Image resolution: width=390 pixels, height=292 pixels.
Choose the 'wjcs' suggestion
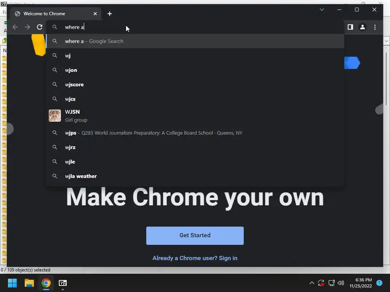tap(195, 99)
